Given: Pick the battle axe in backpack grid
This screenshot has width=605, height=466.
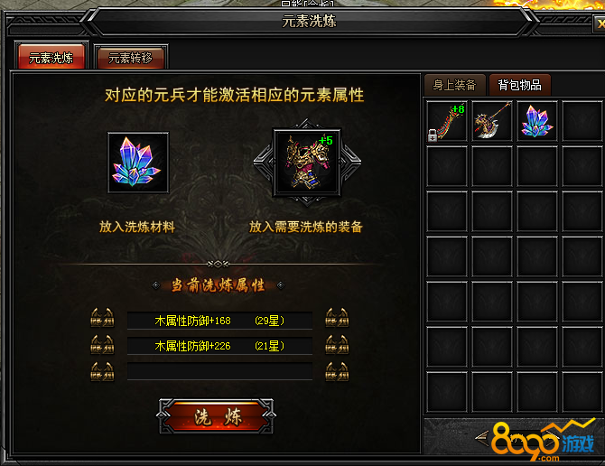Looking at the screenshot, I should click(x=492, y=121).
